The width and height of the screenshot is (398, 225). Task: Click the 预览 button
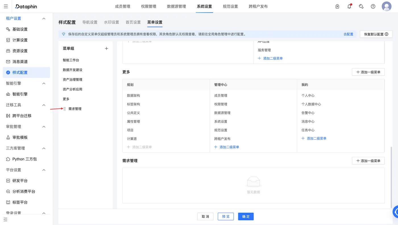(x=226, y=216)
